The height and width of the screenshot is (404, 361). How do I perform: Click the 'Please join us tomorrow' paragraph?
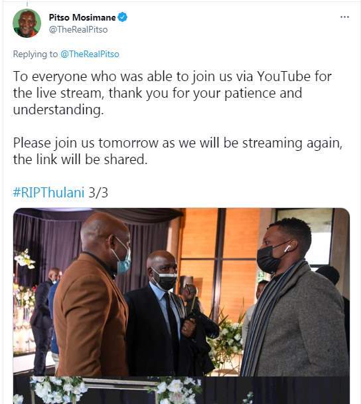[x=178, y=151]
